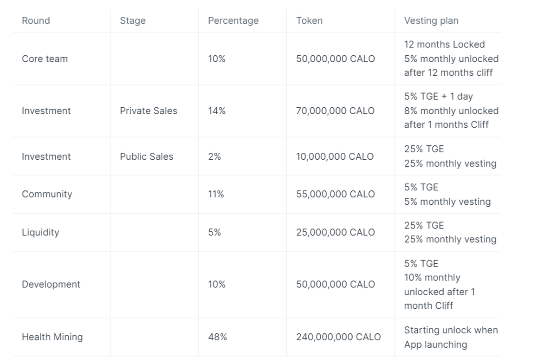This screenshot has width=557, height=364.
Task: Click the Development round cell
Action: [51, 285]
